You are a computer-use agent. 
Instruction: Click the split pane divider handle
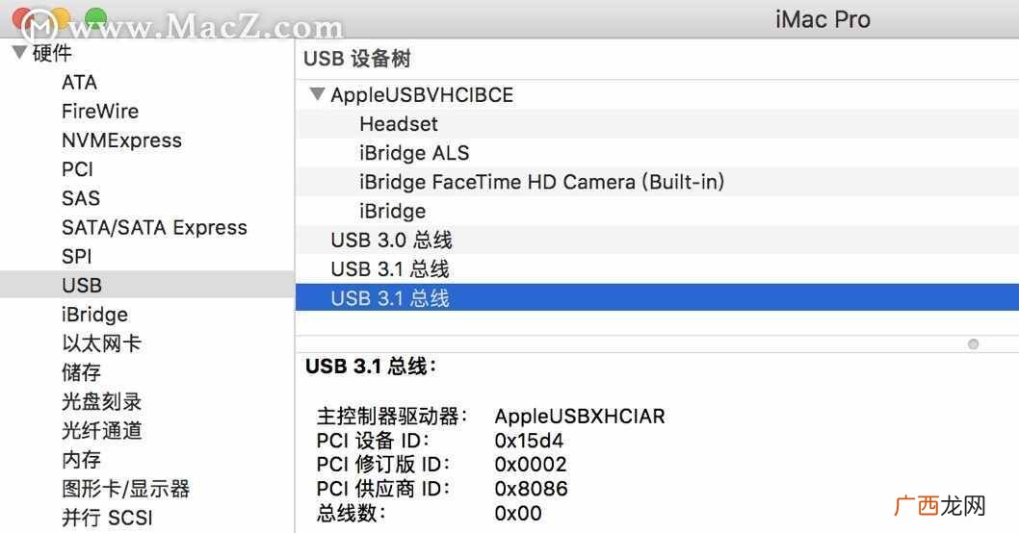point(973,344)
